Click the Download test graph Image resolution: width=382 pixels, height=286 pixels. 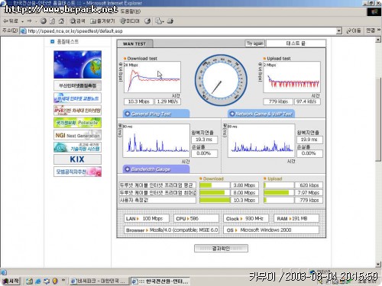152,77
